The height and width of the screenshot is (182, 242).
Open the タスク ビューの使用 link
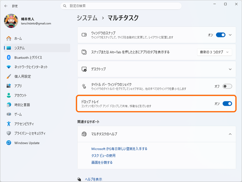[103, 155]
